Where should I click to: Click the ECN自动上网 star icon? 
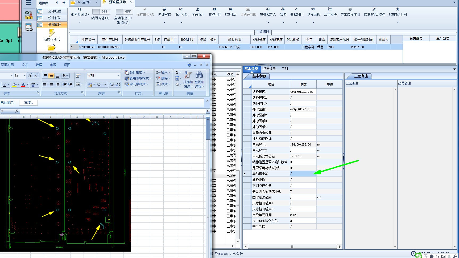398,9
